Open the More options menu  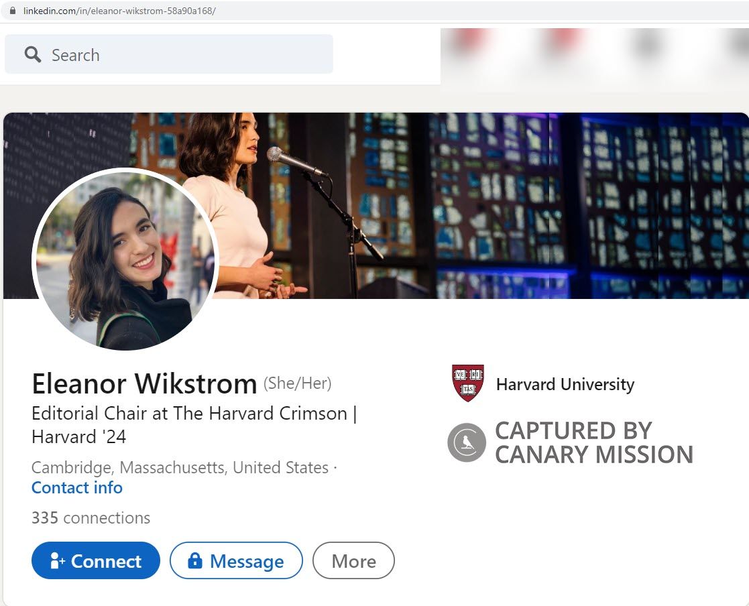point(353,560)
